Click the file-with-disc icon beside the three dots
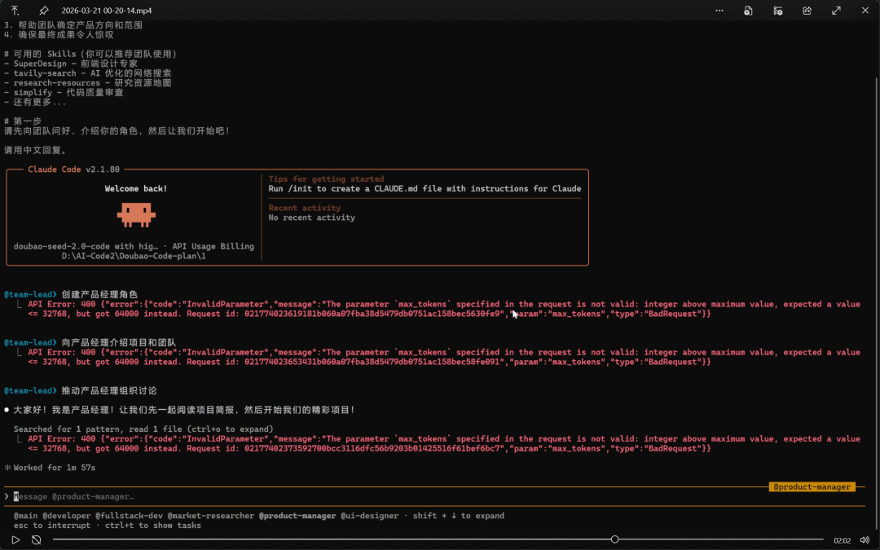 [748, 11]
